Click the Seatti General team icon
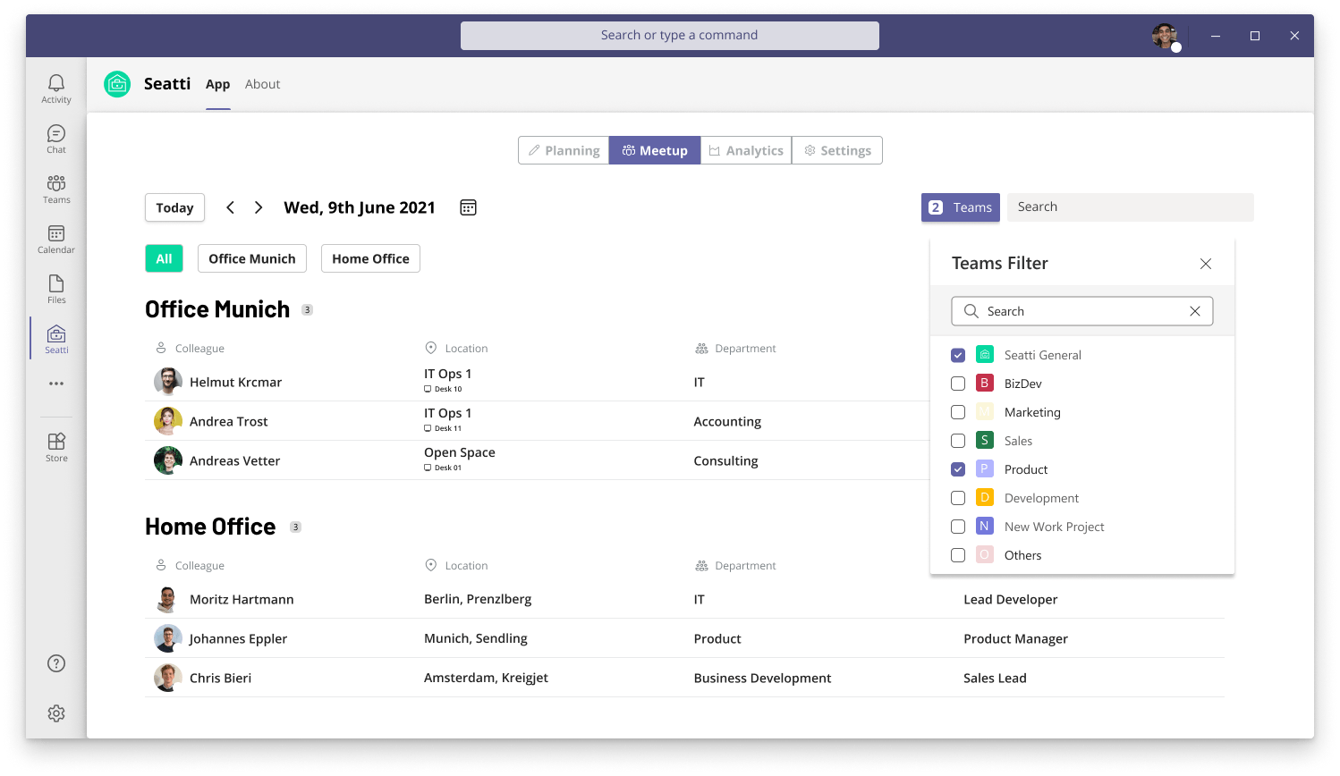 point(985,354)
